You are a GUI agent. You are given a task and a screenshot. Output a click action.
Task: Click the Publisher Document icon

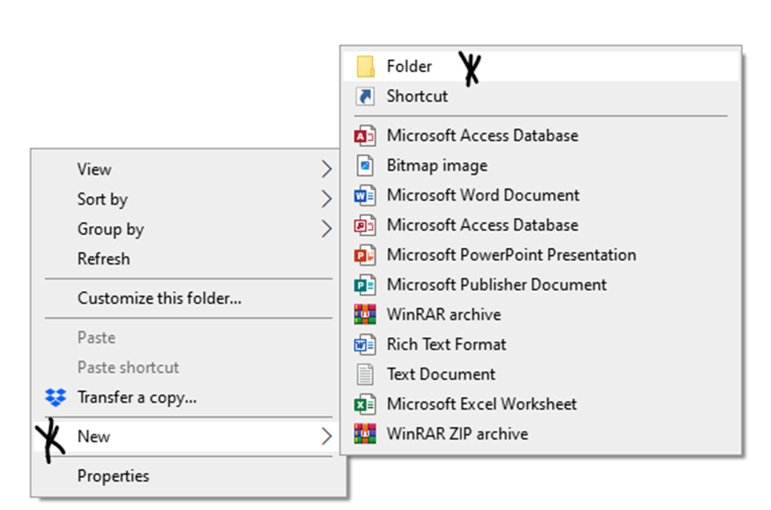pos(365,285)
